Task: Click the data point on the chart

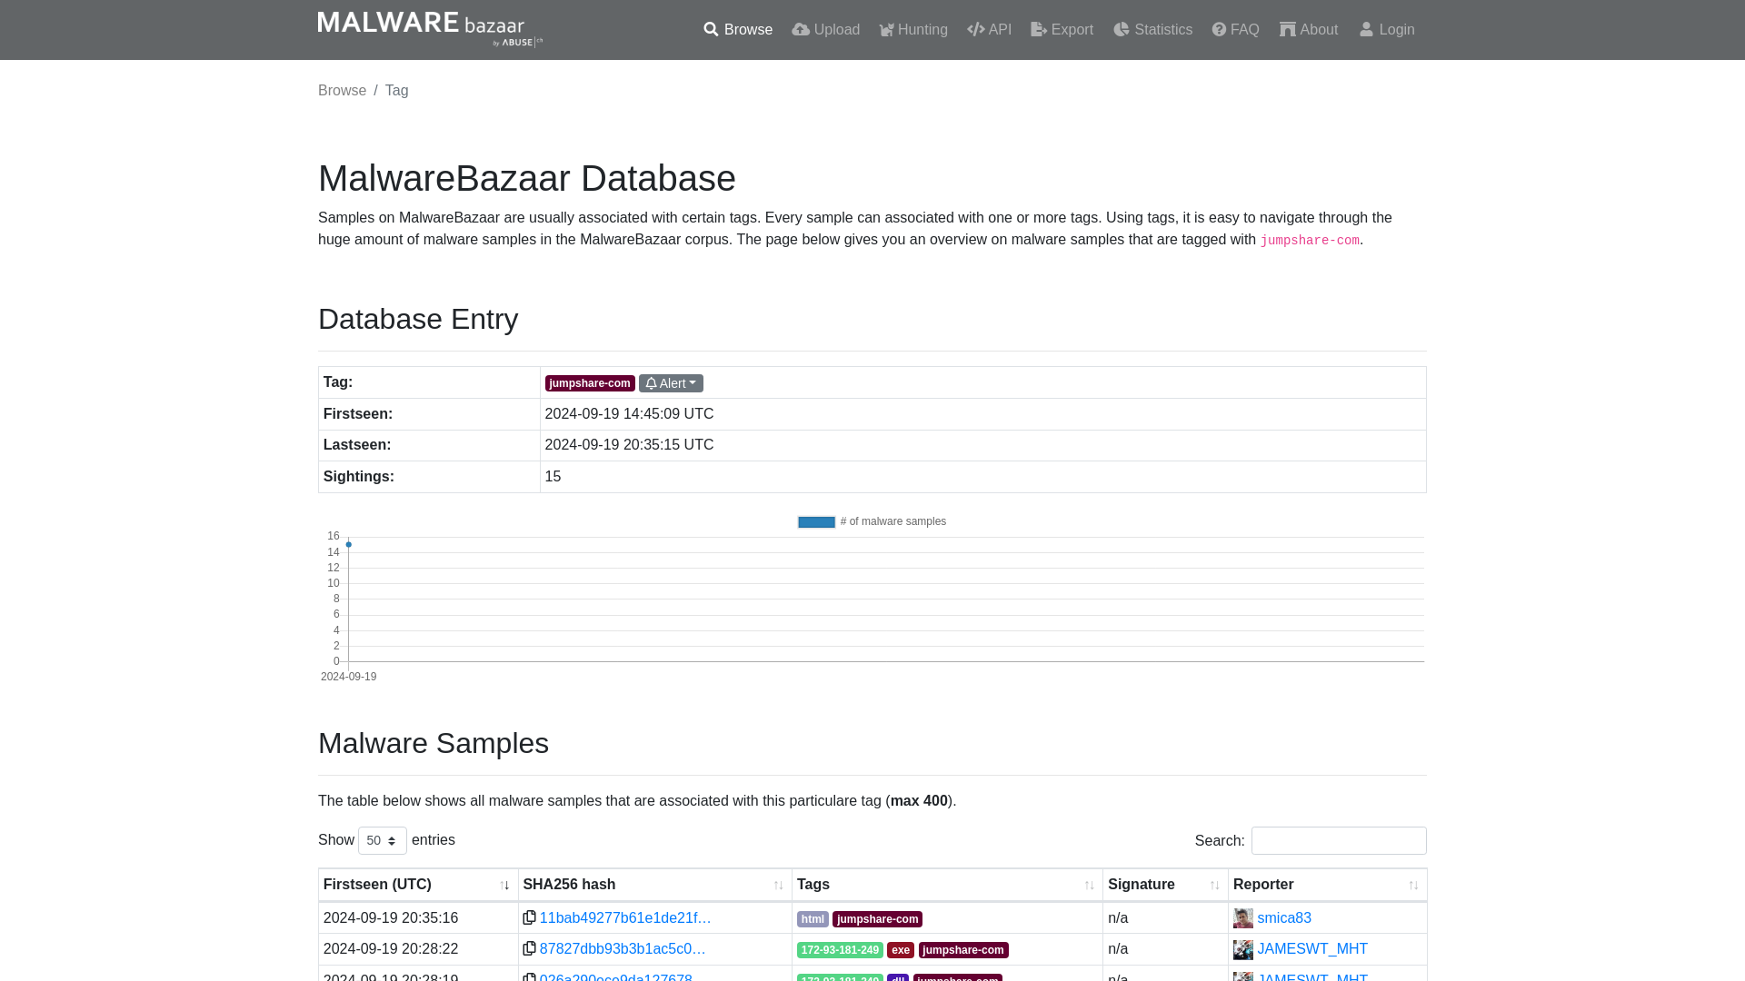Action: pyautogui.click(x=348, y=545)
